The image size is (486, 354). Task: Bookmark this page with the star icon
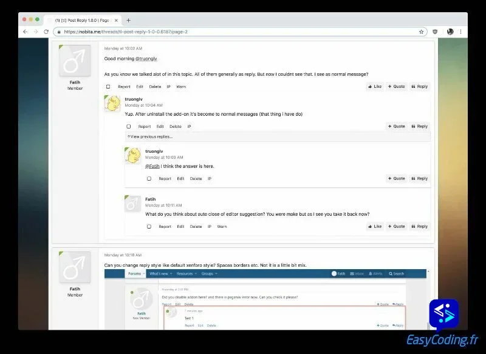pyautogui.click(x=421, y=32)
